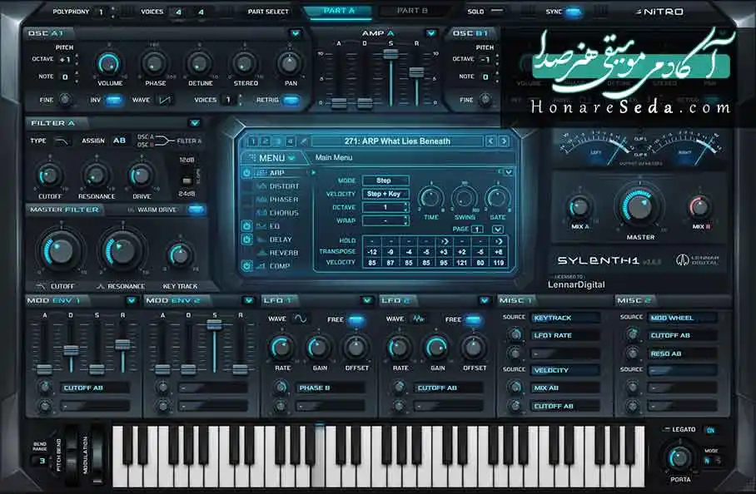Image resolution: width=756 pixels, height=494 pixels.
Task: Select bank slot 4 in display header
Action: click(x=290, y=141)
